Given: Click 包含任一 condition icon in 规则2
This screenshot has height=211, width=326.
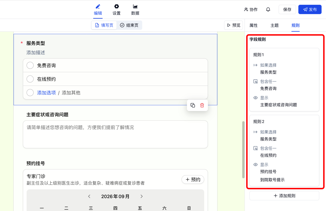Looking at the screenshot, I should [x=256, y=148].
